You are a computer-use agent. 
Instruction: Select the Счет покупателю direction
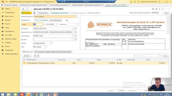(x=55, y=20)
